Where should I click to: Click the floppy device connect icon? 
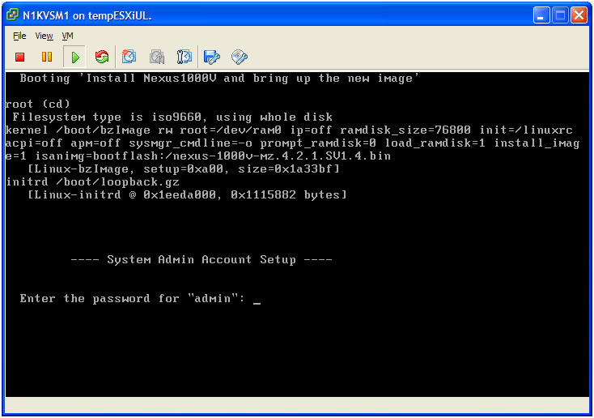click(212, 57)
